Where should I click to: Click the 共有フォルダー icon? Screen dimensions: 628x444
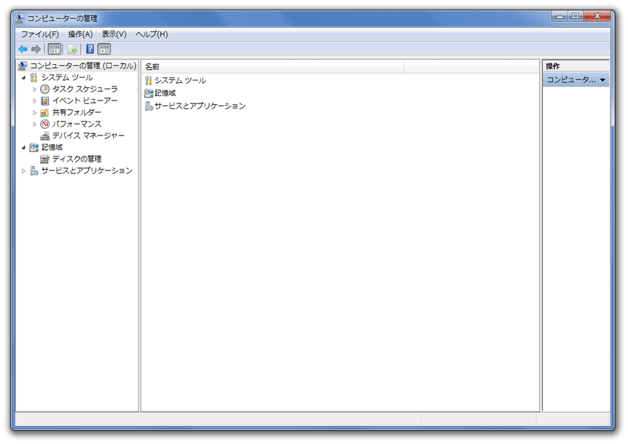coord(45,112)
